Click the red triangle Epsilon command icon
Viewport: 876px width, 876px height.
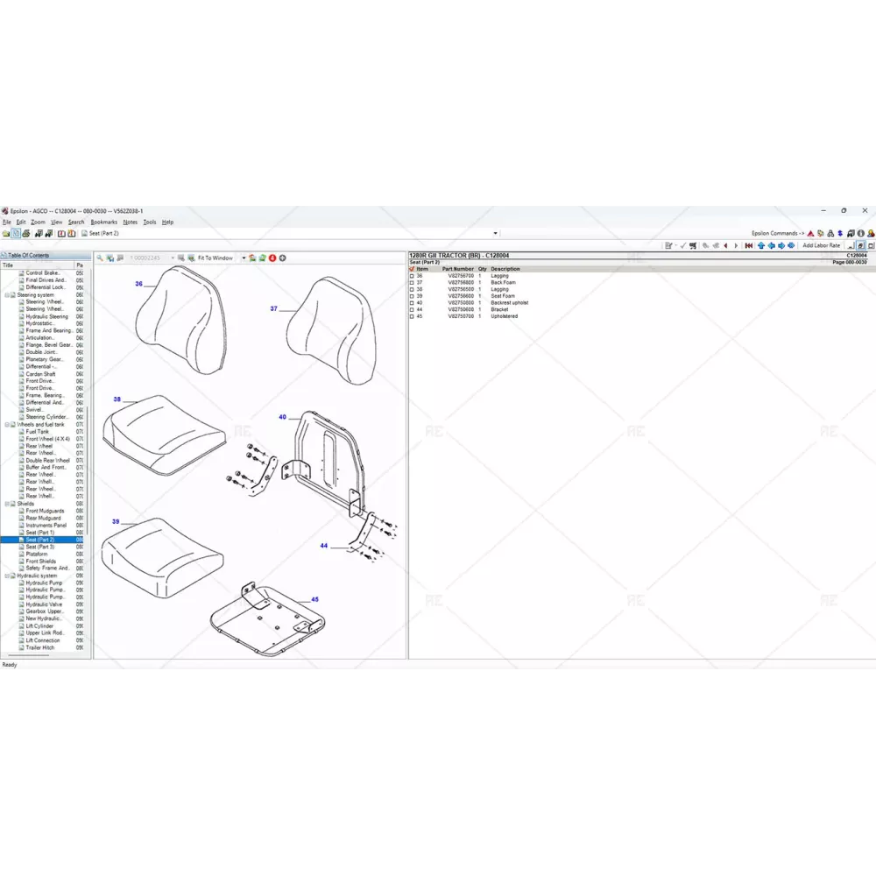(x=810, y=234)
